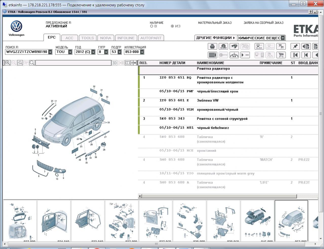
Task: Click the plain magnifier search icon
Action: pos(32,63)
